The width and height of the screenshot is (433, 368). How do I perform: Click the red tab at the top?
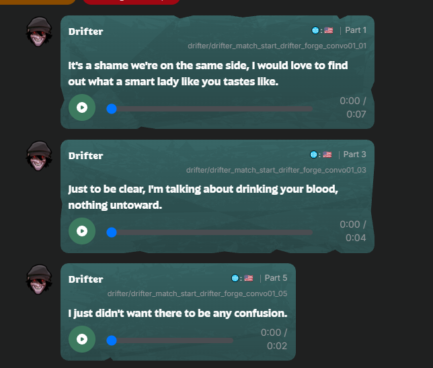(x=132, y=2)
